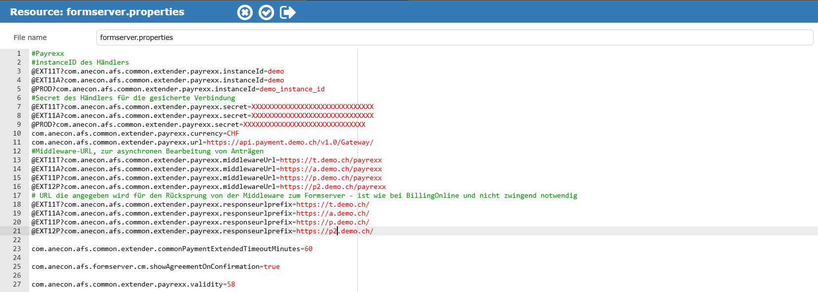Image resolution: width=818 pixels, height=292 pixels.
Task: Click the '#Payrexx' comment on line 1
Action: (x=48, y=53)
